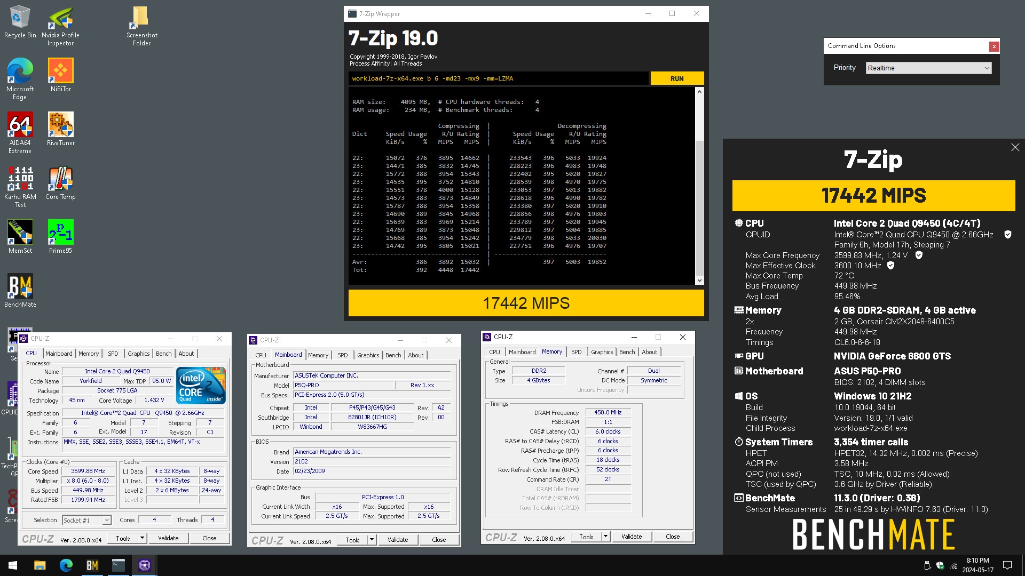The image size is (1025, 576).
Task: Switch to BenchMate taskbar icon
Action: coord(92,565)
